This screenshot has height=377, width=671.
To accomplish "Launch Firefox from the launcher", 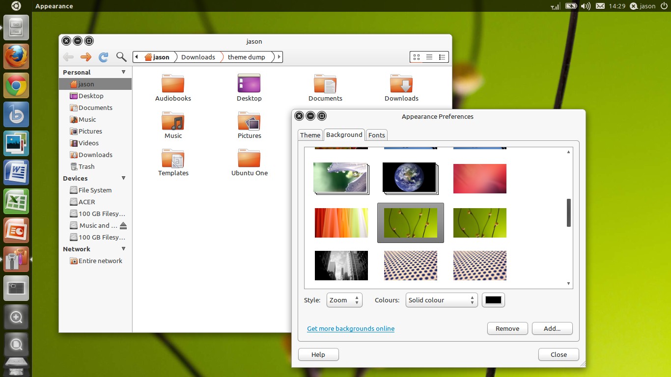I will coord(16,56).
